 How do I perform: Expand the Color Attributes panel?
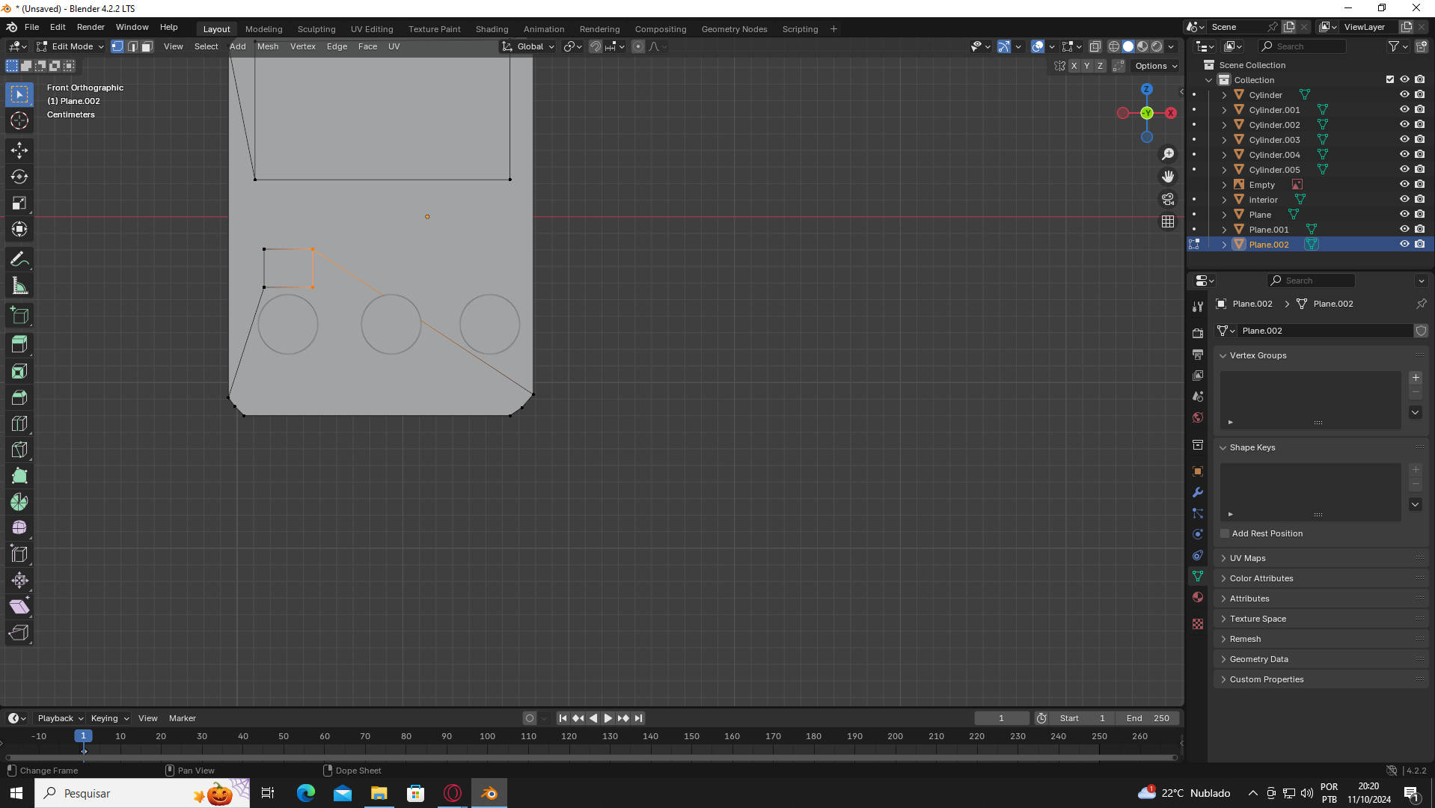(1321, 578)
